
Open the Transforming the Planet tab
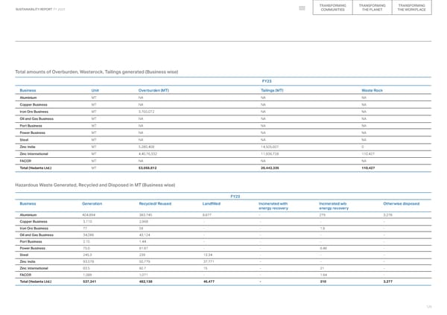pyautogui.click(x=372, y=7)
